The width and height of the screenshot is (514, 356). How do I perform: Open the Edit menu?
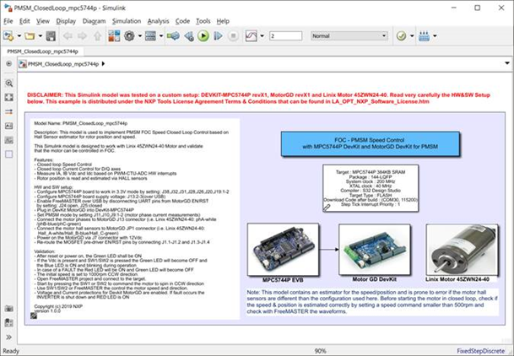pyautogui.click(x=24, y=21)
